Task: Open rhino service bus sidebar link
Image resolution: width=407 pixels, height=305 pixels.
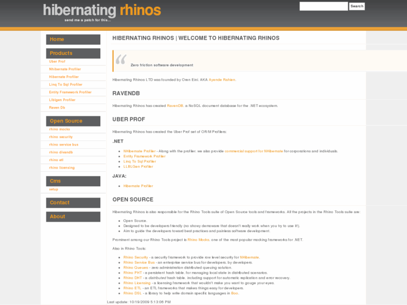Action: (x=64, y=144)
